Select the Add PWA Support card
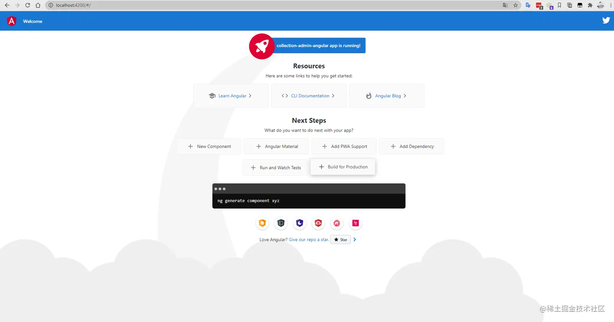The image size is (614, 322). (x=344, y=146)
